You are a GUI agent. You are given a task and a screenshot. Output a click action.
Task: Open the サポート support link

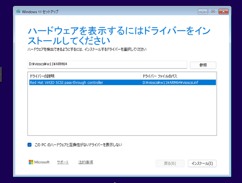[63, 162]
